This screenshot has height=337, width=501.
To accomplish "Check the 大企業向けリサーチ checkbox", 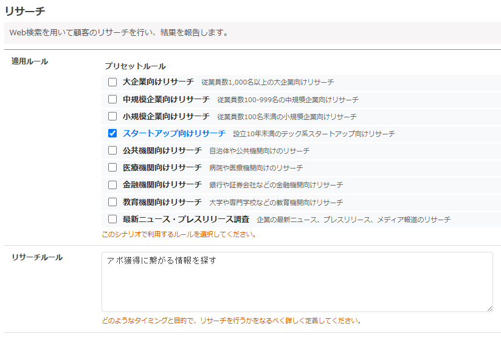I will (112, 82).
